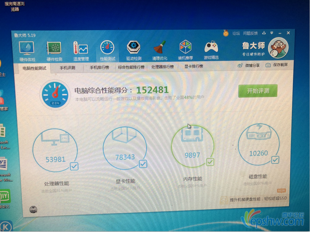This screenshot has width=310, height=232.
Task: Click the memory score 9897
Action: pyautogui.click(x=192, y=155)
